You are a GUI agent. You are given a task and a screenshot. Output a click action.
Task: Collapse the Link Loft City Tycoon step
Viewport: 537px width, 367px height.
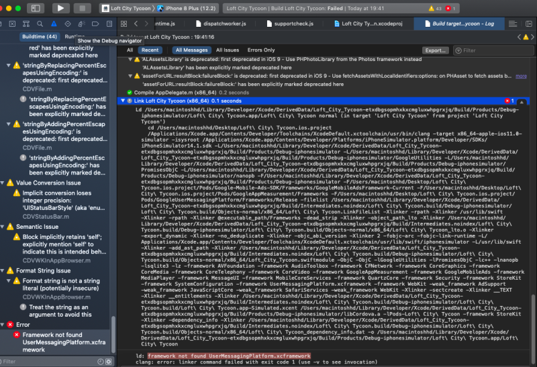pos(123,101)
